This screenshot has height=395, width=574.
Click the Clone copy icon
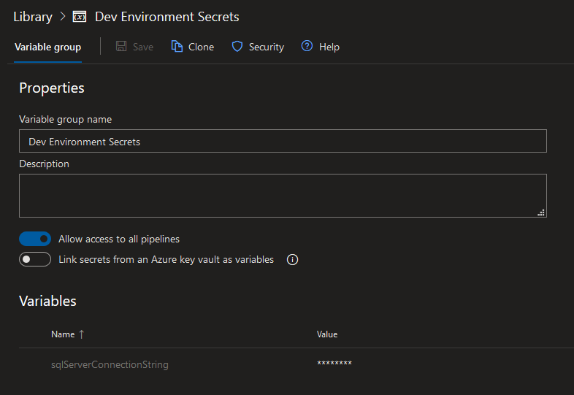click(177, 47)
